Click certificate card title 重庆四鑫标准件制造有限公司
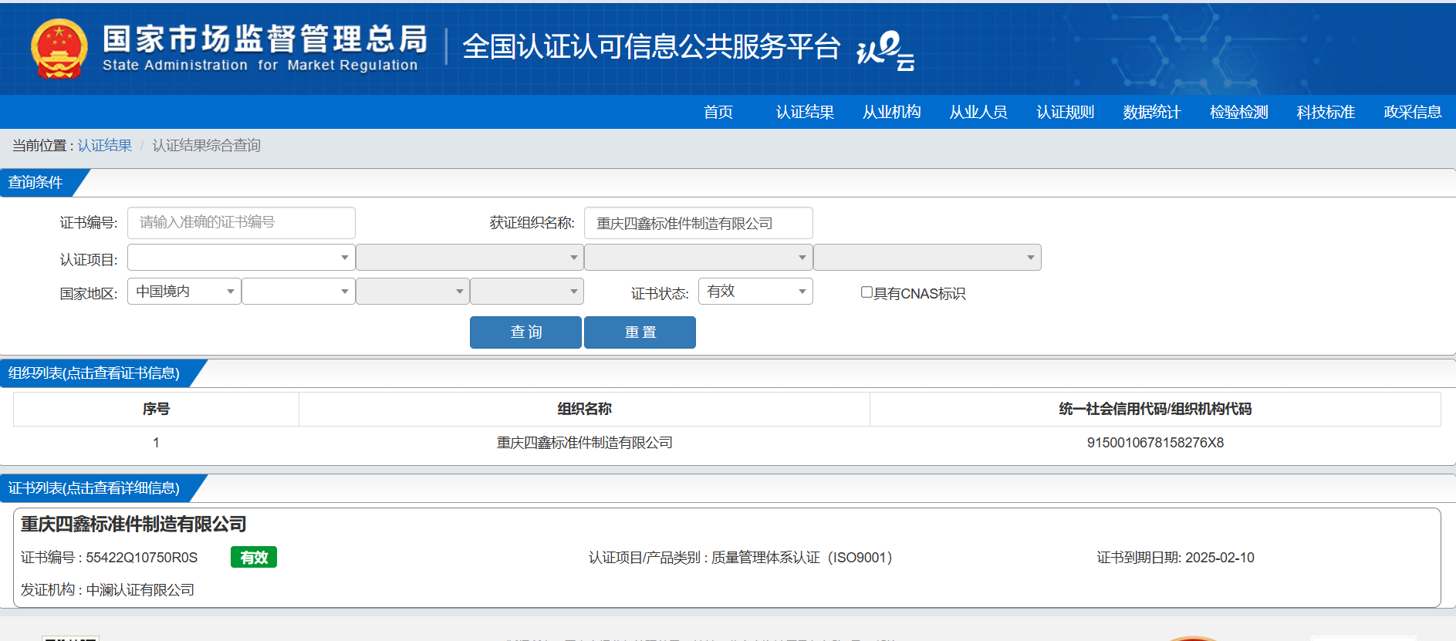This screenshot has width=1456, height=641. (133, 525)
